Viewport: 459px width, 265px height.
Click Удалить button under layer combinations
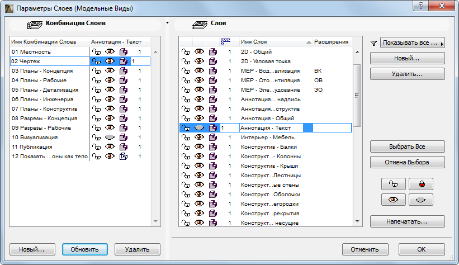pyautogui.click(x=138, y=249)
